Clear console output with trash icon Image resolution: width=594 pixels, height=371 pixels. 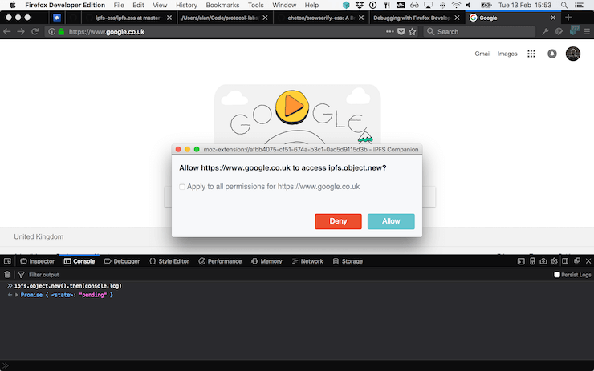pyautogui.click(x=7, y=274)
